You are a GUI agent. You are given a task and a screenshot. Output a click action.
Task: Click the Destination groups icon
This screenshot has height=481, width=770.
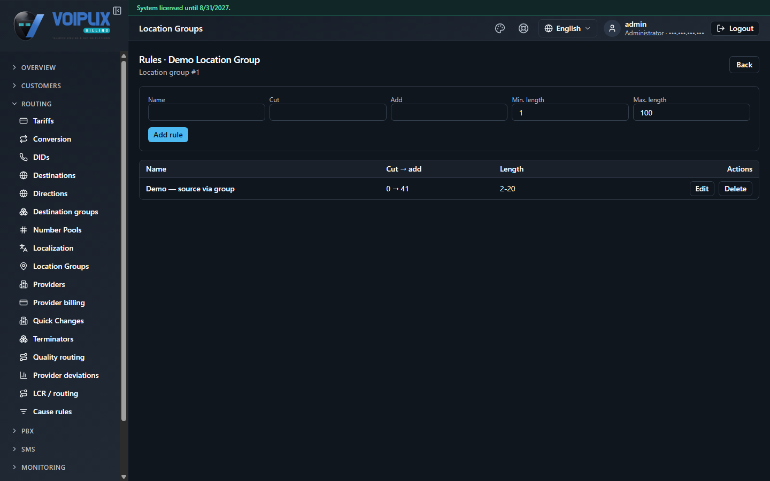pos(24,212)
